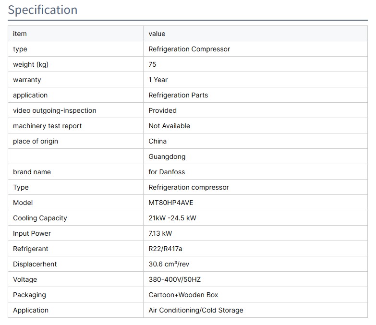Click the 'item' column header cell
The image size is (376, 325).
[x=20, y=34]
